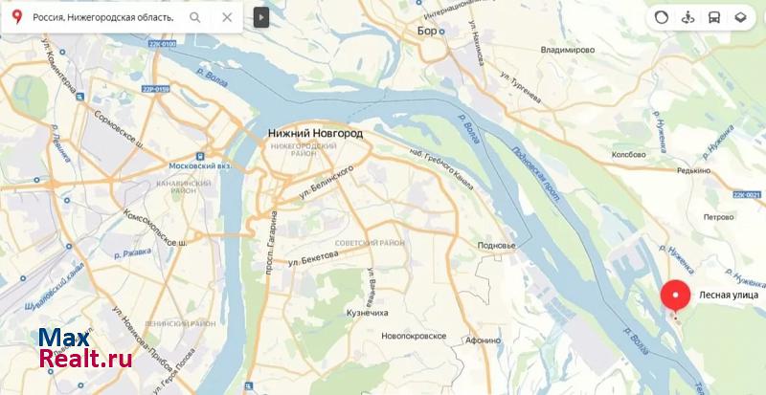Open the panorama street view icon
Viewport: 766px width, 395px height.
point(687,18)
